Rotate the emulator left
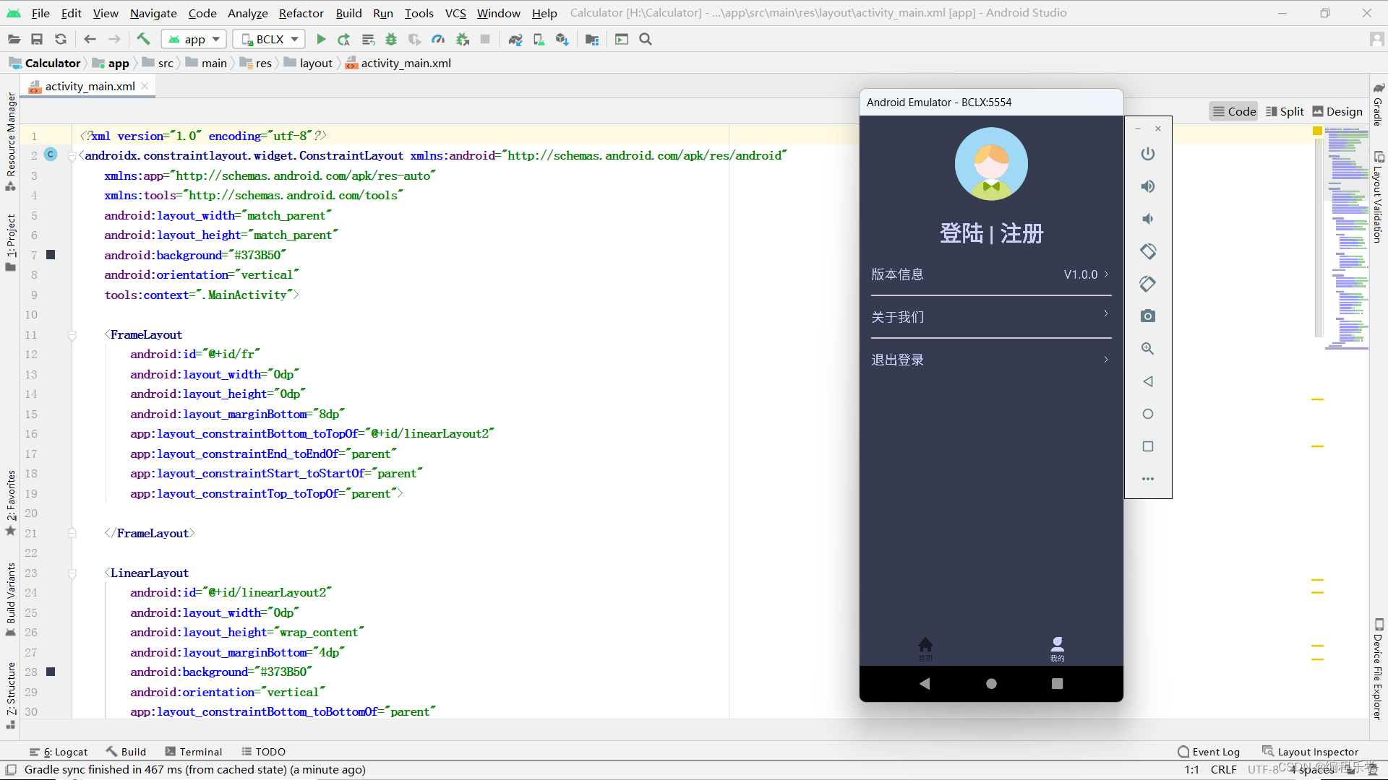Screen dimensions: 1388x780 1148,251
